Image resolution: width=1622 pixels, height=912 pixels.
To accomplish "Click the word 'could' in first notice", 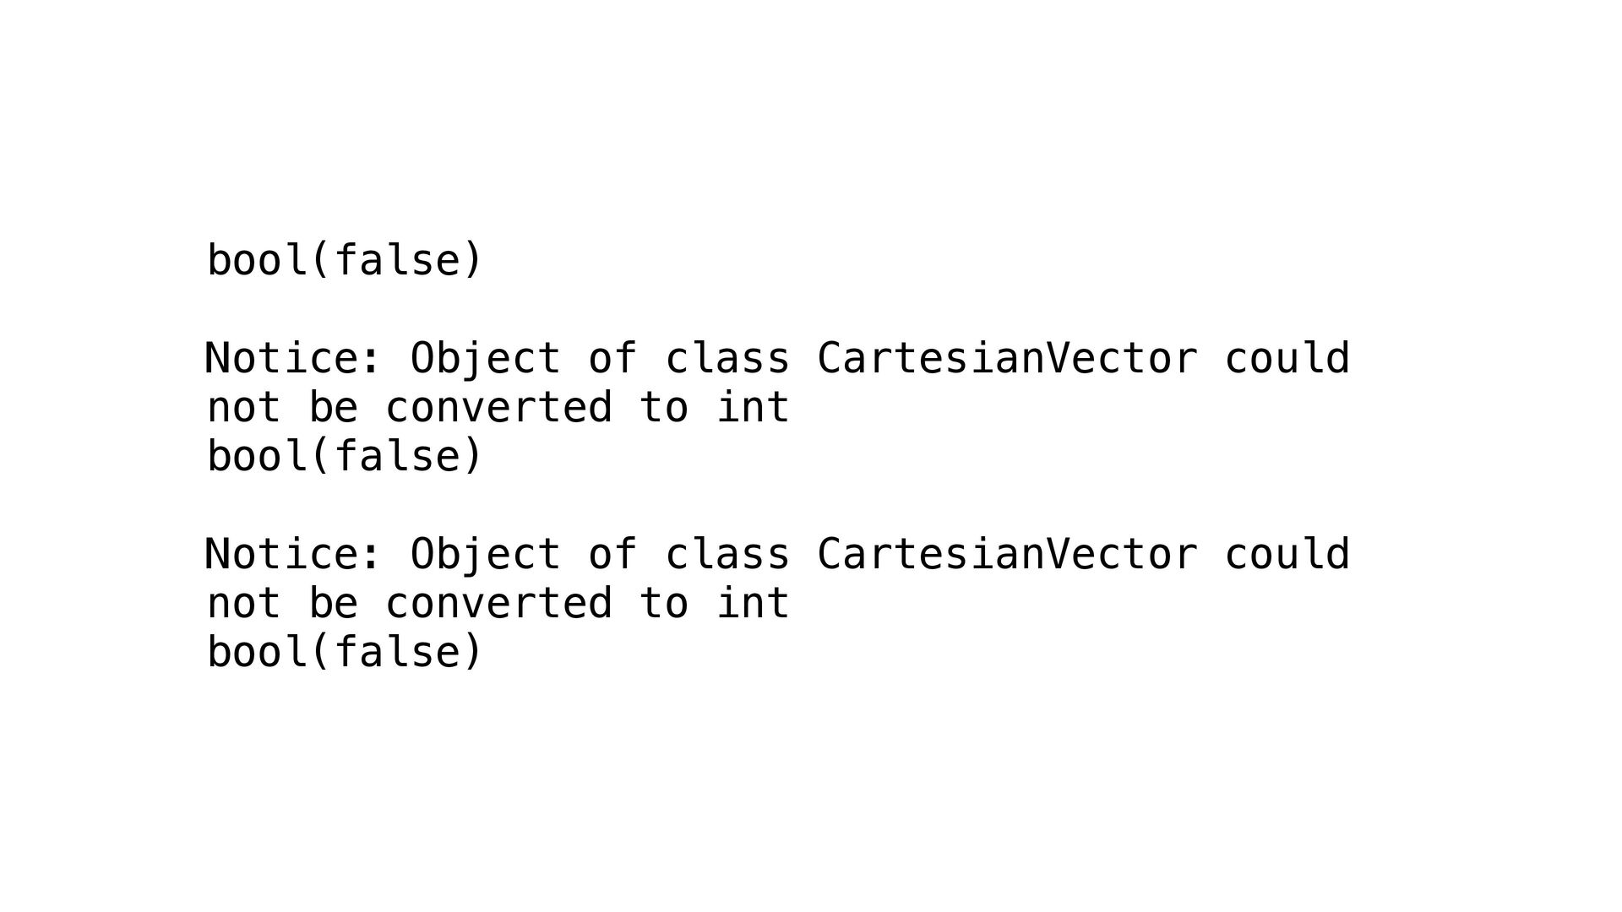I will coord(1287,358).
